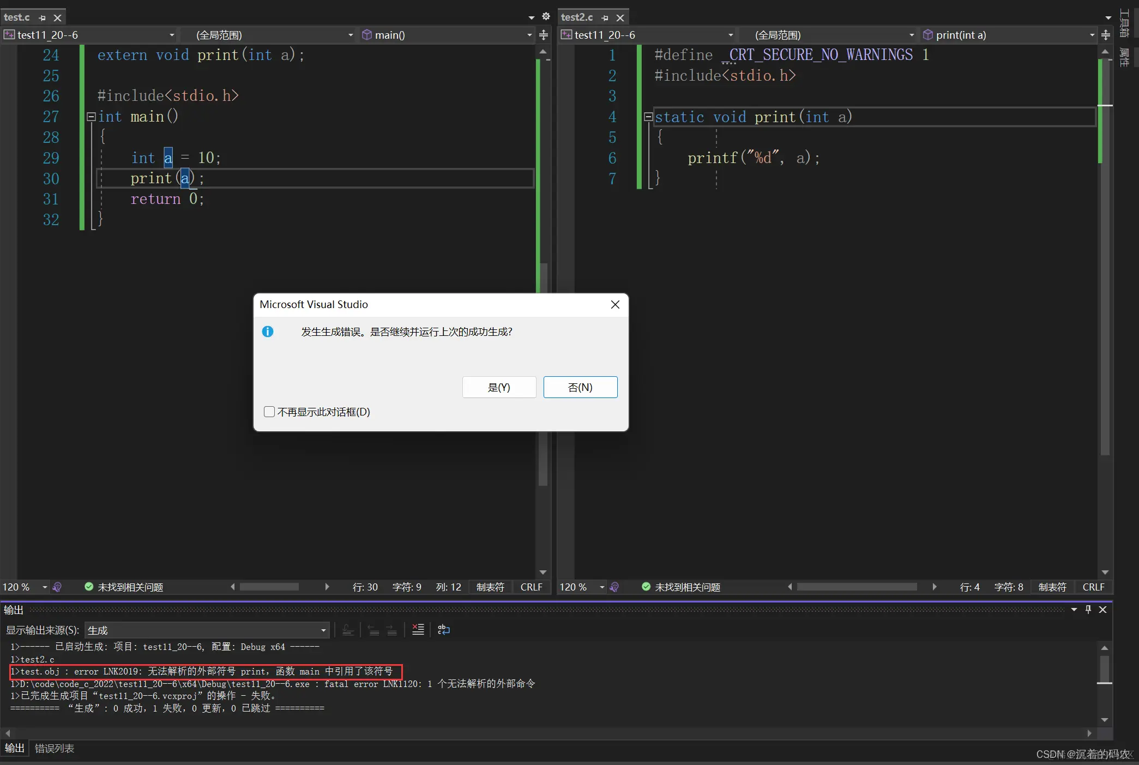Check the don't show this dialog box
This screenshot has height=765, width=1139.
[269, 412]
